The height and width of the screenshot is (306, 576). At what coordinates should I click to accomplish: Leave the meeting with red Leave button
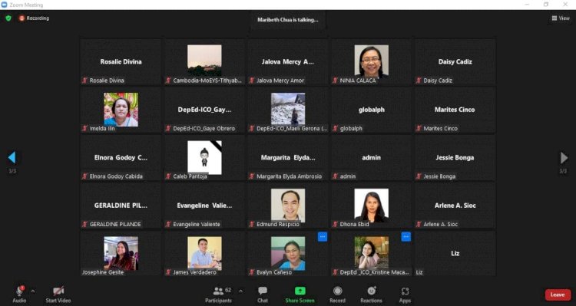click(x=558, y=294)
